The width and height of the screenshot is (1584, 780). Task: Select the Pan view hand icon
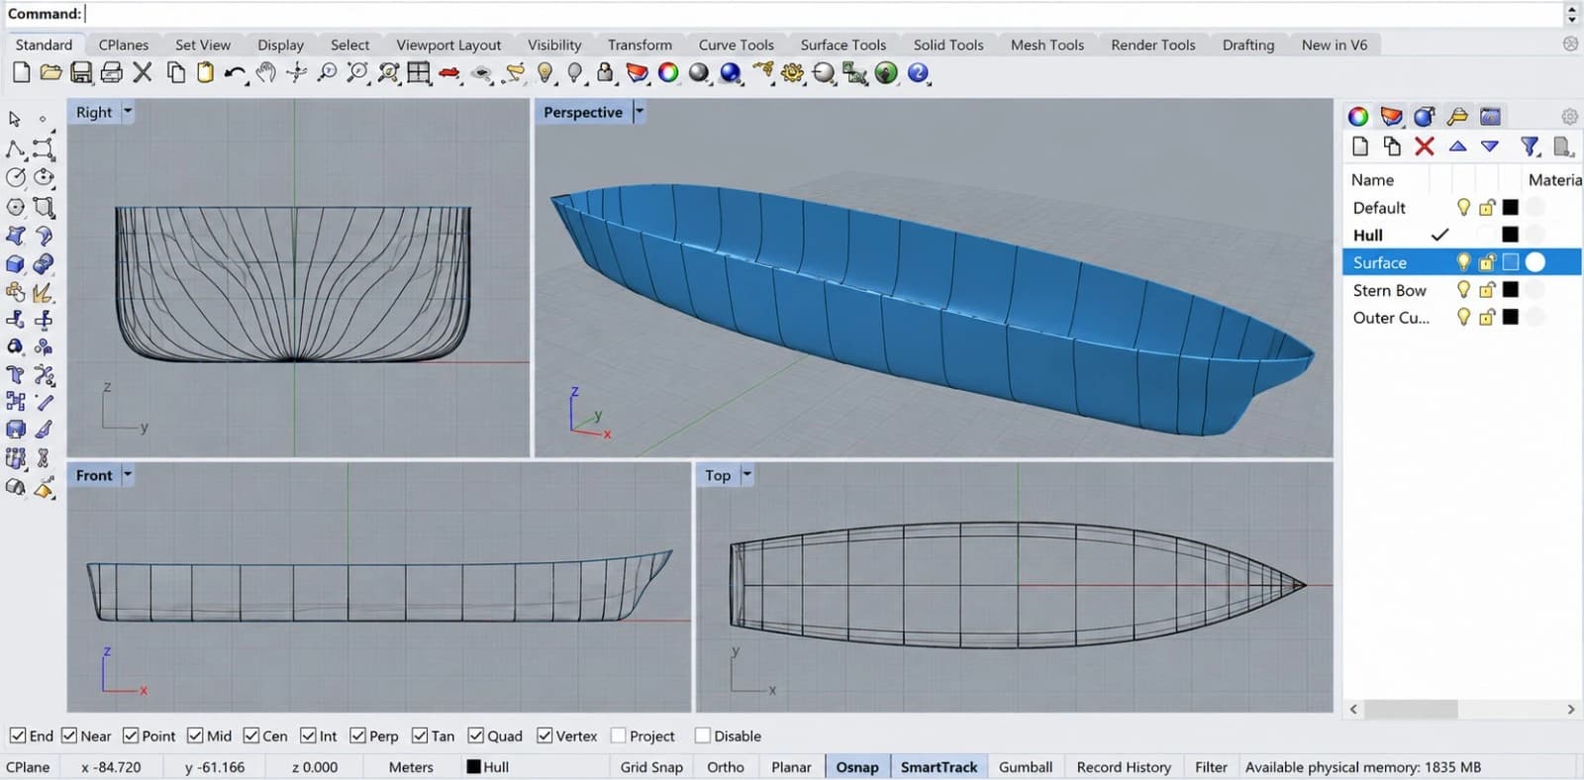pos(265,72)
